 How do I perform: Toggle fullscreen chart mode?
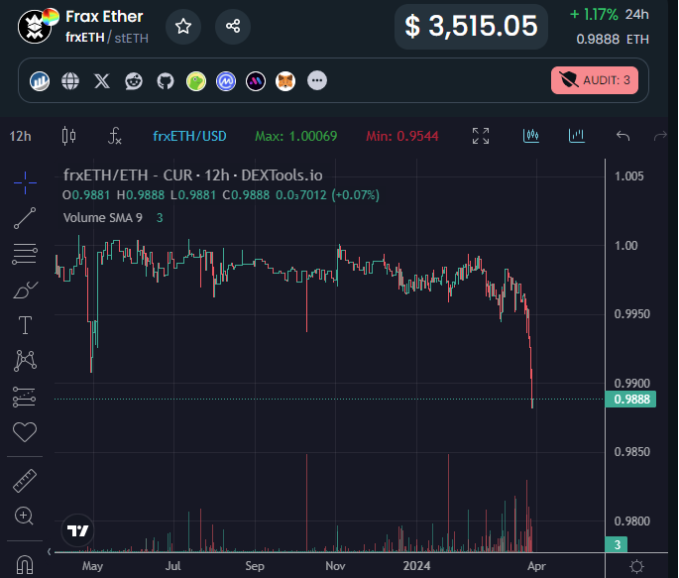481,136
